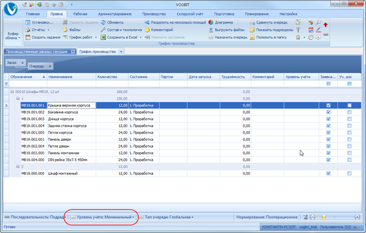Collapse queue group 1 in the grid
This screenshot has height=233, width=366.
[x=18, y=99]
